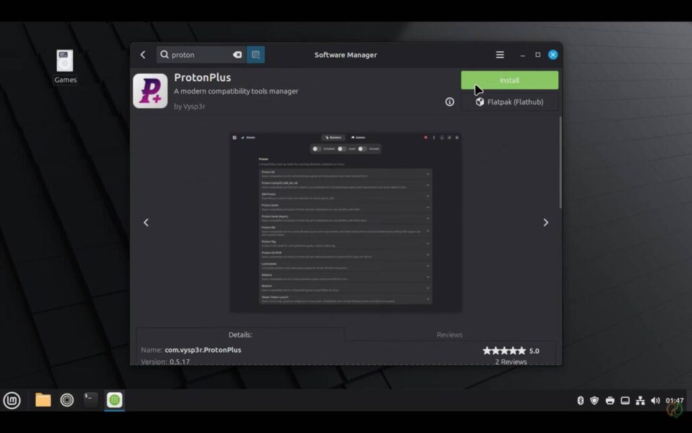692x433 pixels.
Task: Switch to the Details tab
Action: click(x=241, y=334)
